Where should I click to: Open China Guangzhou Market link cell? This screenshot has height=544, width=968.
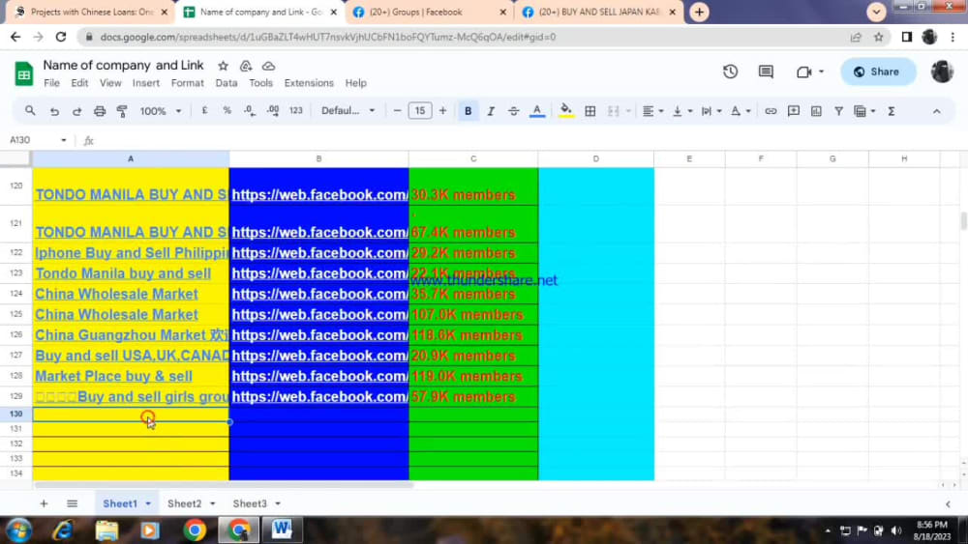pos(131,335)
